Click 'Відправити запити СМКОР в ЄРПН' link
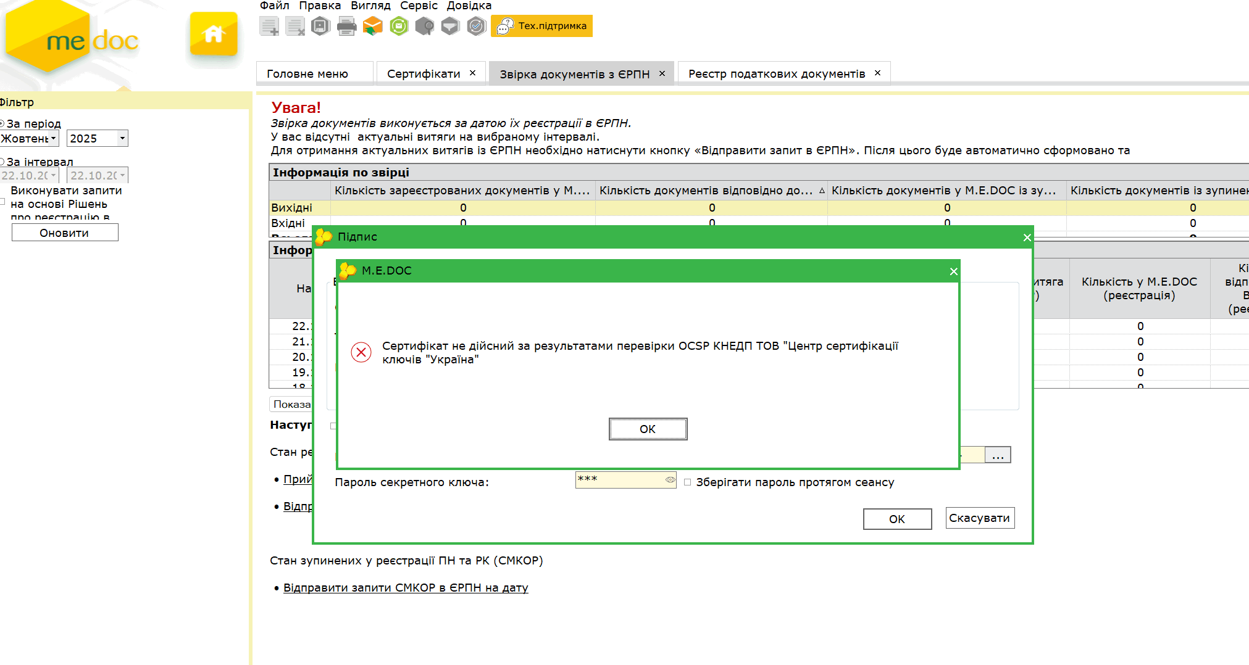Screen dimensions: 1249x665 pos(405,588)
